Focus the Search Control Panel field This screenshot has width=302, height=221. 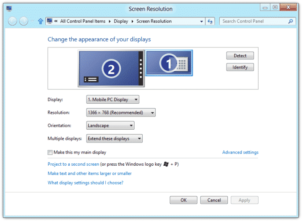coord(254,21)
